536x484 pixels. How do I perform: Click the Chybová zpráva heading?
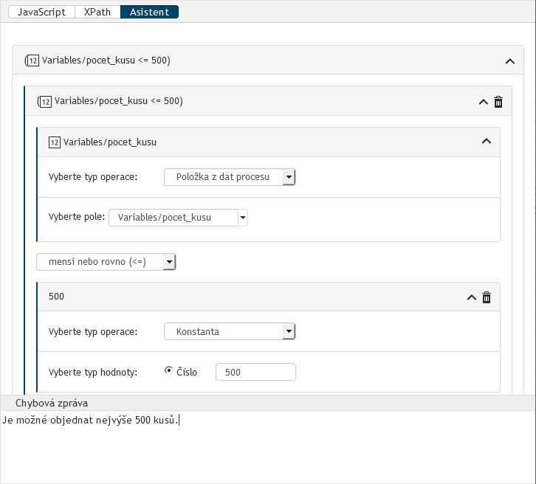(x=52, y=403)
